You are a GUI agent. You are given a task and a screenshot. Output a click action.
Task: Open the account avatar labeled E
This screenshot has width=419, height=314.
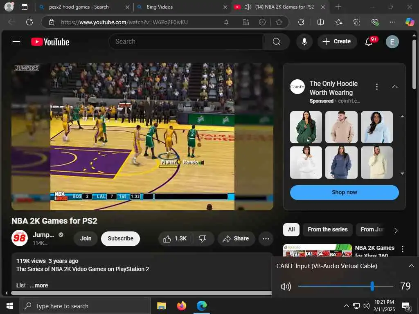tap(392, 42)
